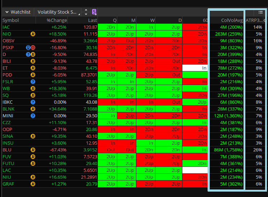Click the gear icon beside the ATRP3 column header
The image size is (268, 197).
[x=265, y=20]
